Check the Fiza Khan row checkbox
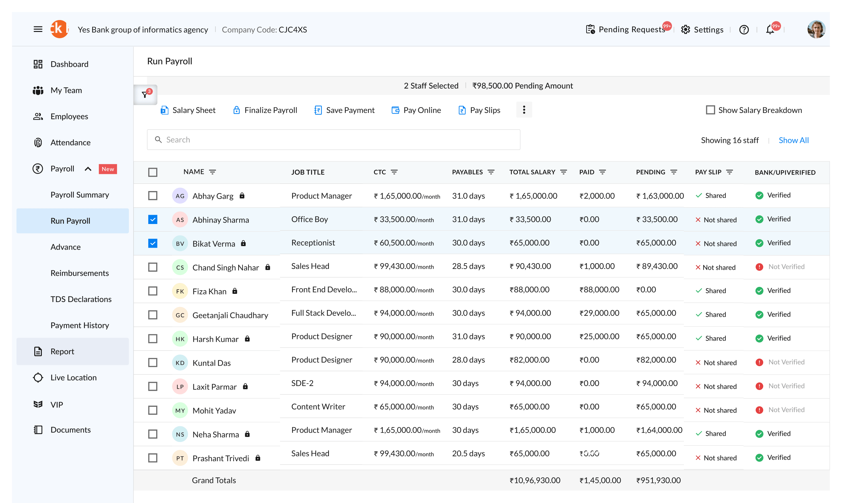842x503 pixels. pyautogui.click(x=153, y=291)
